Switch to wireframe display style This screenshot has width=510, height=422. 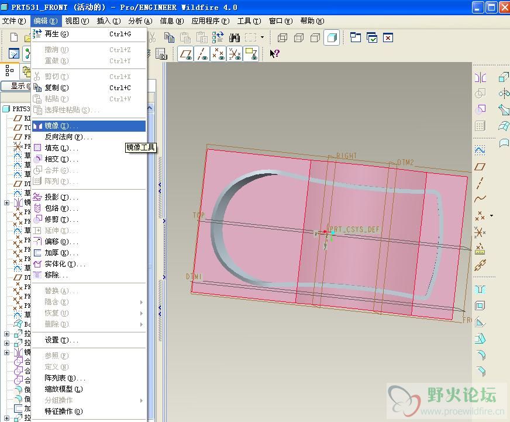click(x=282, y=38)
